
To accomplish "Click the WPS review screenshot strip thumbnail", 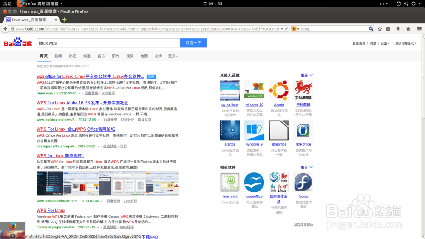I will (108, 183).
